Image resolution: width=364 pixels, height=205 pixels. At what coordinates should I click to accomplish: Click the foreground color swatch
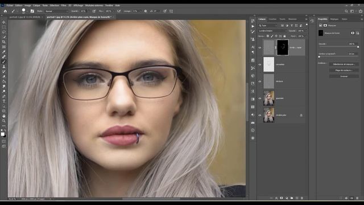click(x=2, y=134)
